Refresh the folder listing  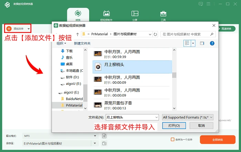click(155, 34)
